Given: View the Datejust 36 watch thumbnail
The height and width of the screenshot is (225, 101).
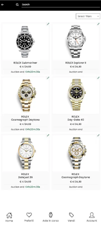Looking at the screenshot, I should 27,153.
